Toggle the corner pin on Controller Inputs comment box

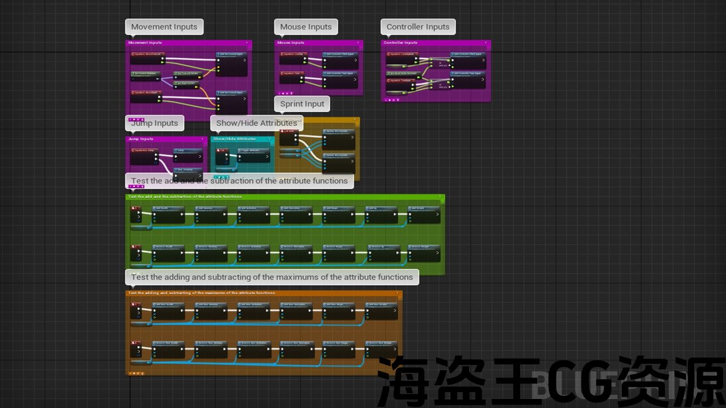tap(486, 42)
